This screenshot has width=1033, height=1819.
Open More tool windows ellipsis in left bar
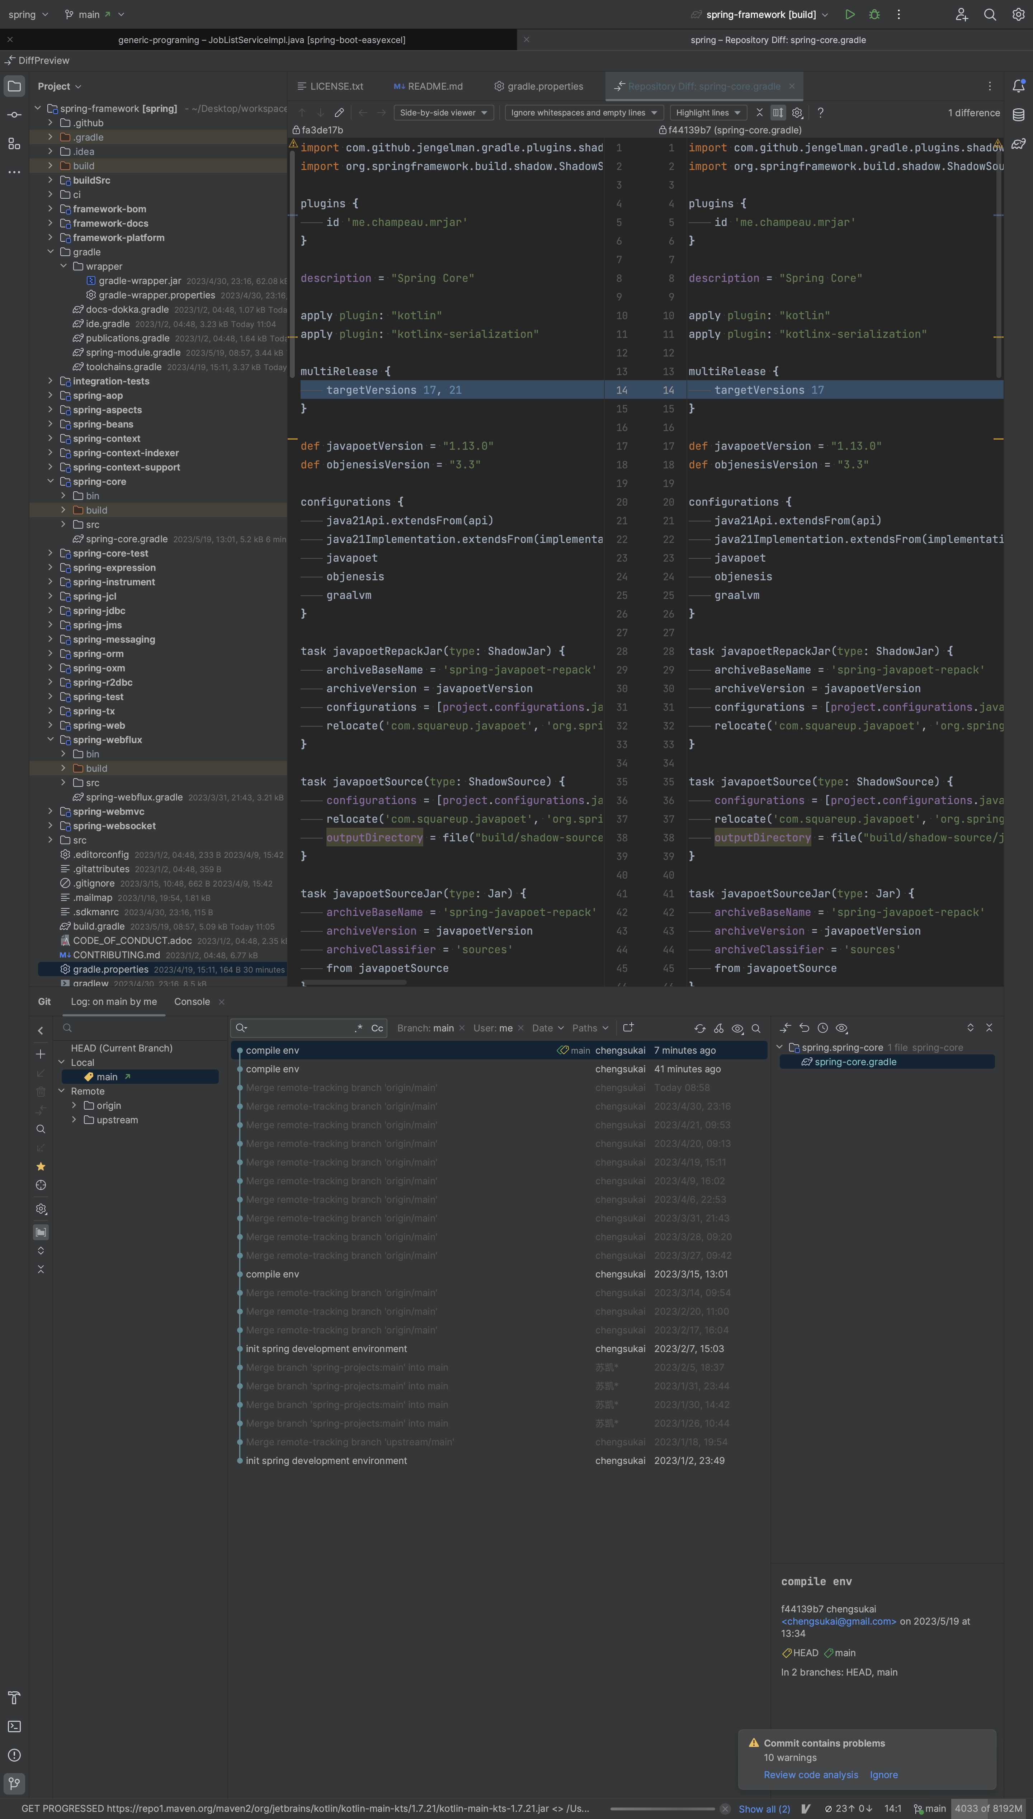[x=14, y=172]
